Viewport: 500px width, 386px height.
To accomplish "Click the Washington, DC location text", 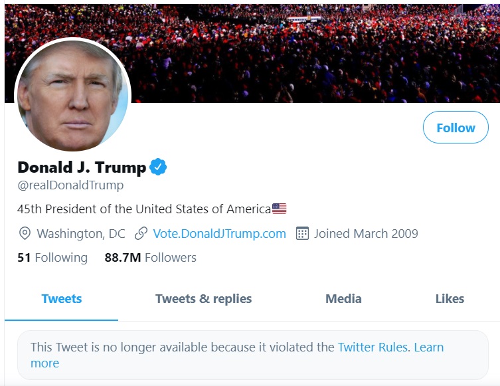I will pyautogui.click(x=81, y=233).
